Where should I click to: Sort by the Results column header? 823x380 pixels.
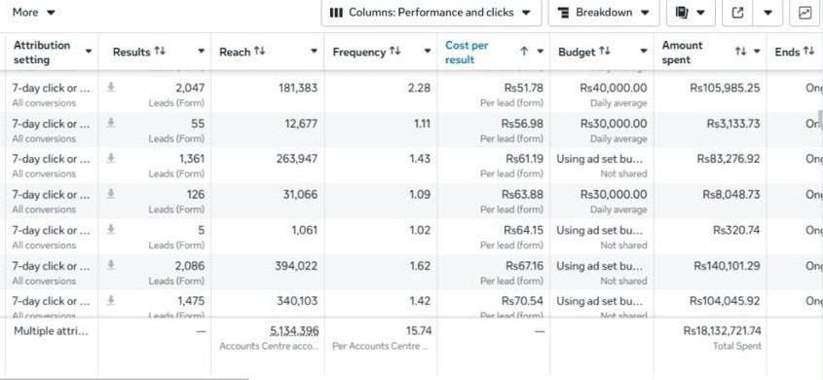click(139, 52)
